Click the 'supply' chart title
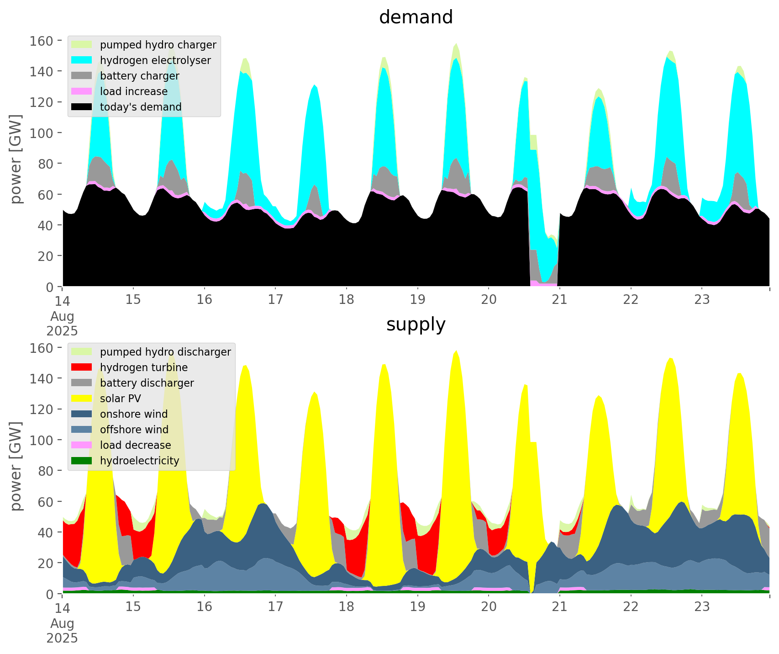This screenshot has height=654, width=779. coord(416,324)
